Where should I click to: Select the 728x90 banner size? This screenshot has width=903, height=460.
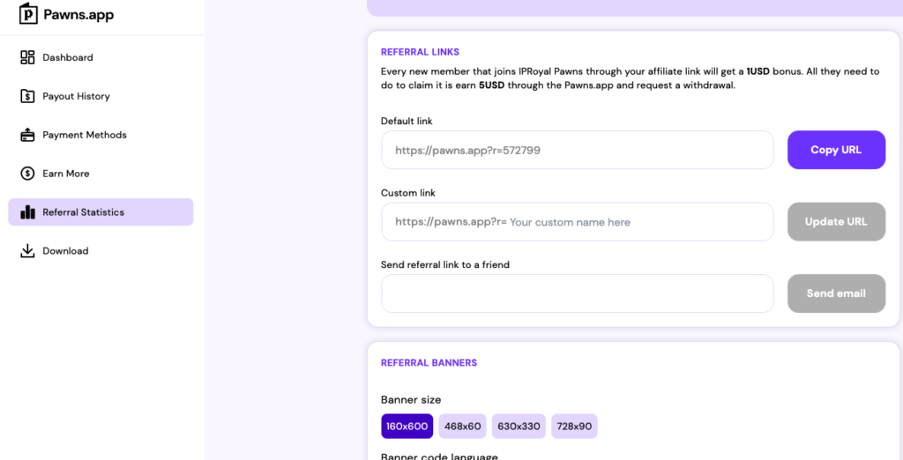click(x=574, y=426)
